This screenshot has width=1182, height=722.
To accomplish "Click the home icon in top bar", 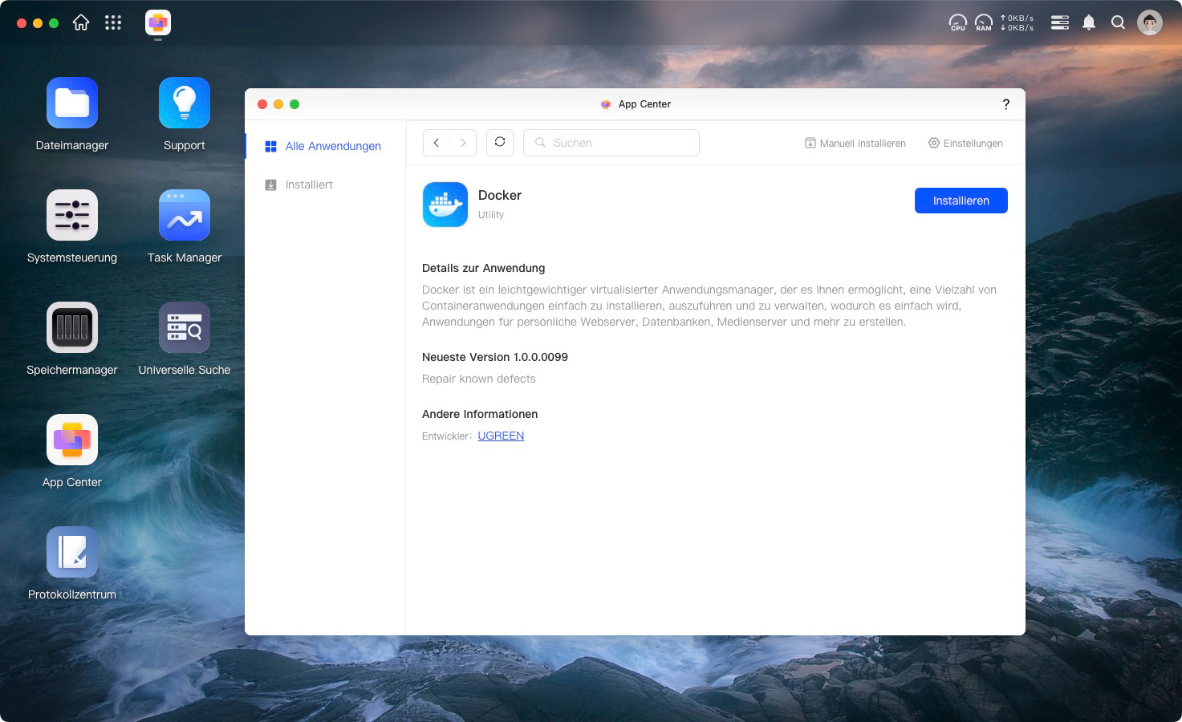I will [x=81, y=22].
